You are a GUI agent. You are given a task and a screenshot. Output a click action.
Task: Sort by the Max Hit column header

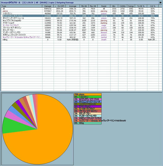pyautogui.click(x=93, y=6)
